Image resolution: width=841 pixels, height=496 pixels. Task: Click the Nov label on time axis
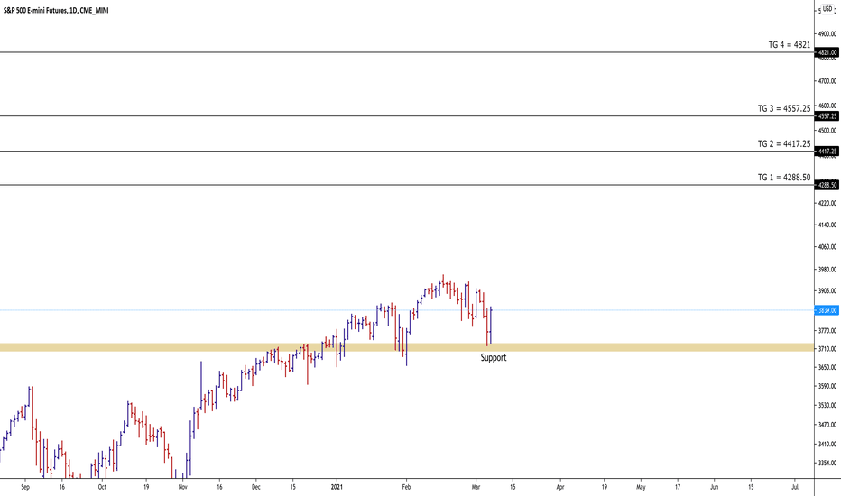[183, 487]
